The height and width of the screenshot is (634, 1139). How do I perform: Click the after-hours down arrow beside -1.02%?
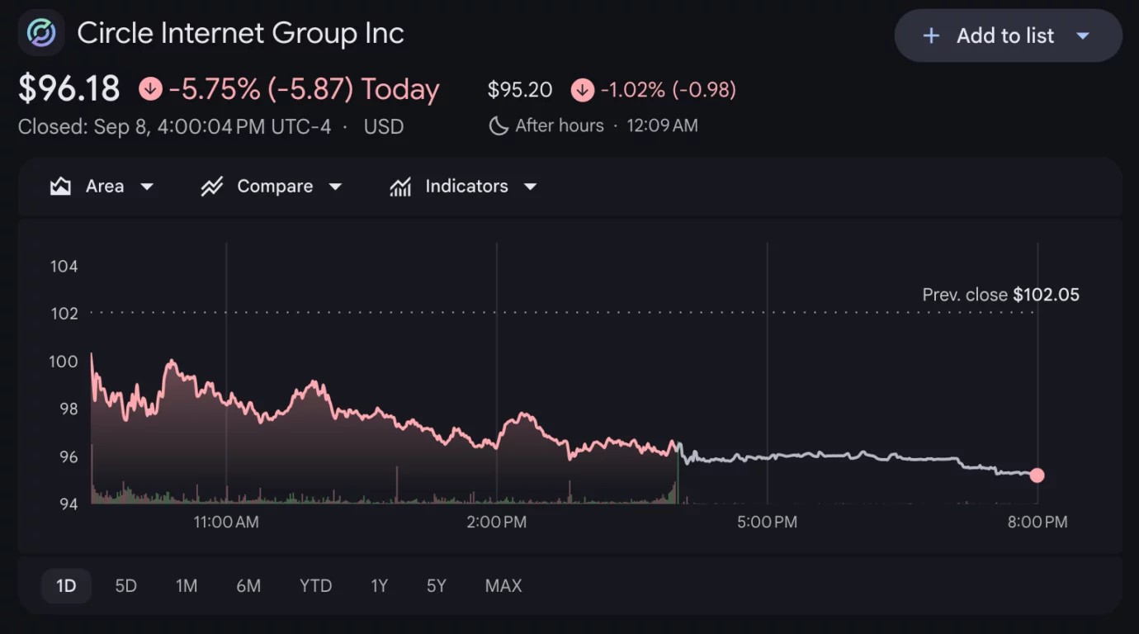[x=583, y=90]
